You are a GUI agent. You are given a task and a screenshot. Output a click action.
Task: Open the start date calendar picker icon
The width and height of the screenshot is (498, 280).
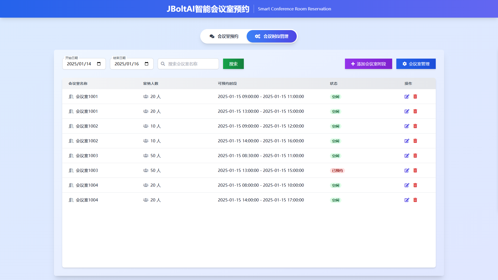click(x=99, y=64)
